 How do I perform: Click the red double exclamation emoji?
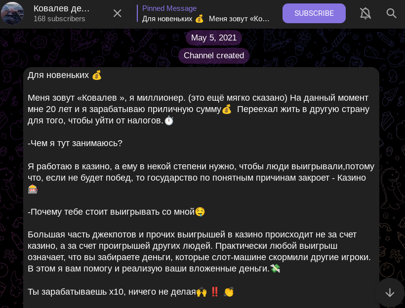point(215,292)
